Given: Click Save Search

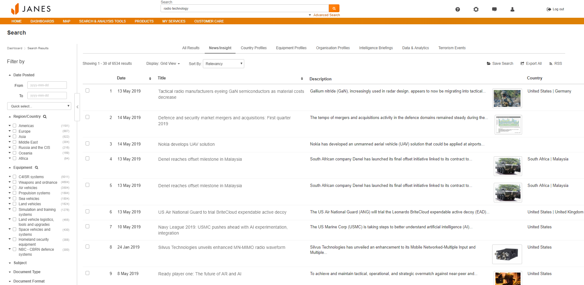Looking at the screenshot, I should [x=500, y=64].
